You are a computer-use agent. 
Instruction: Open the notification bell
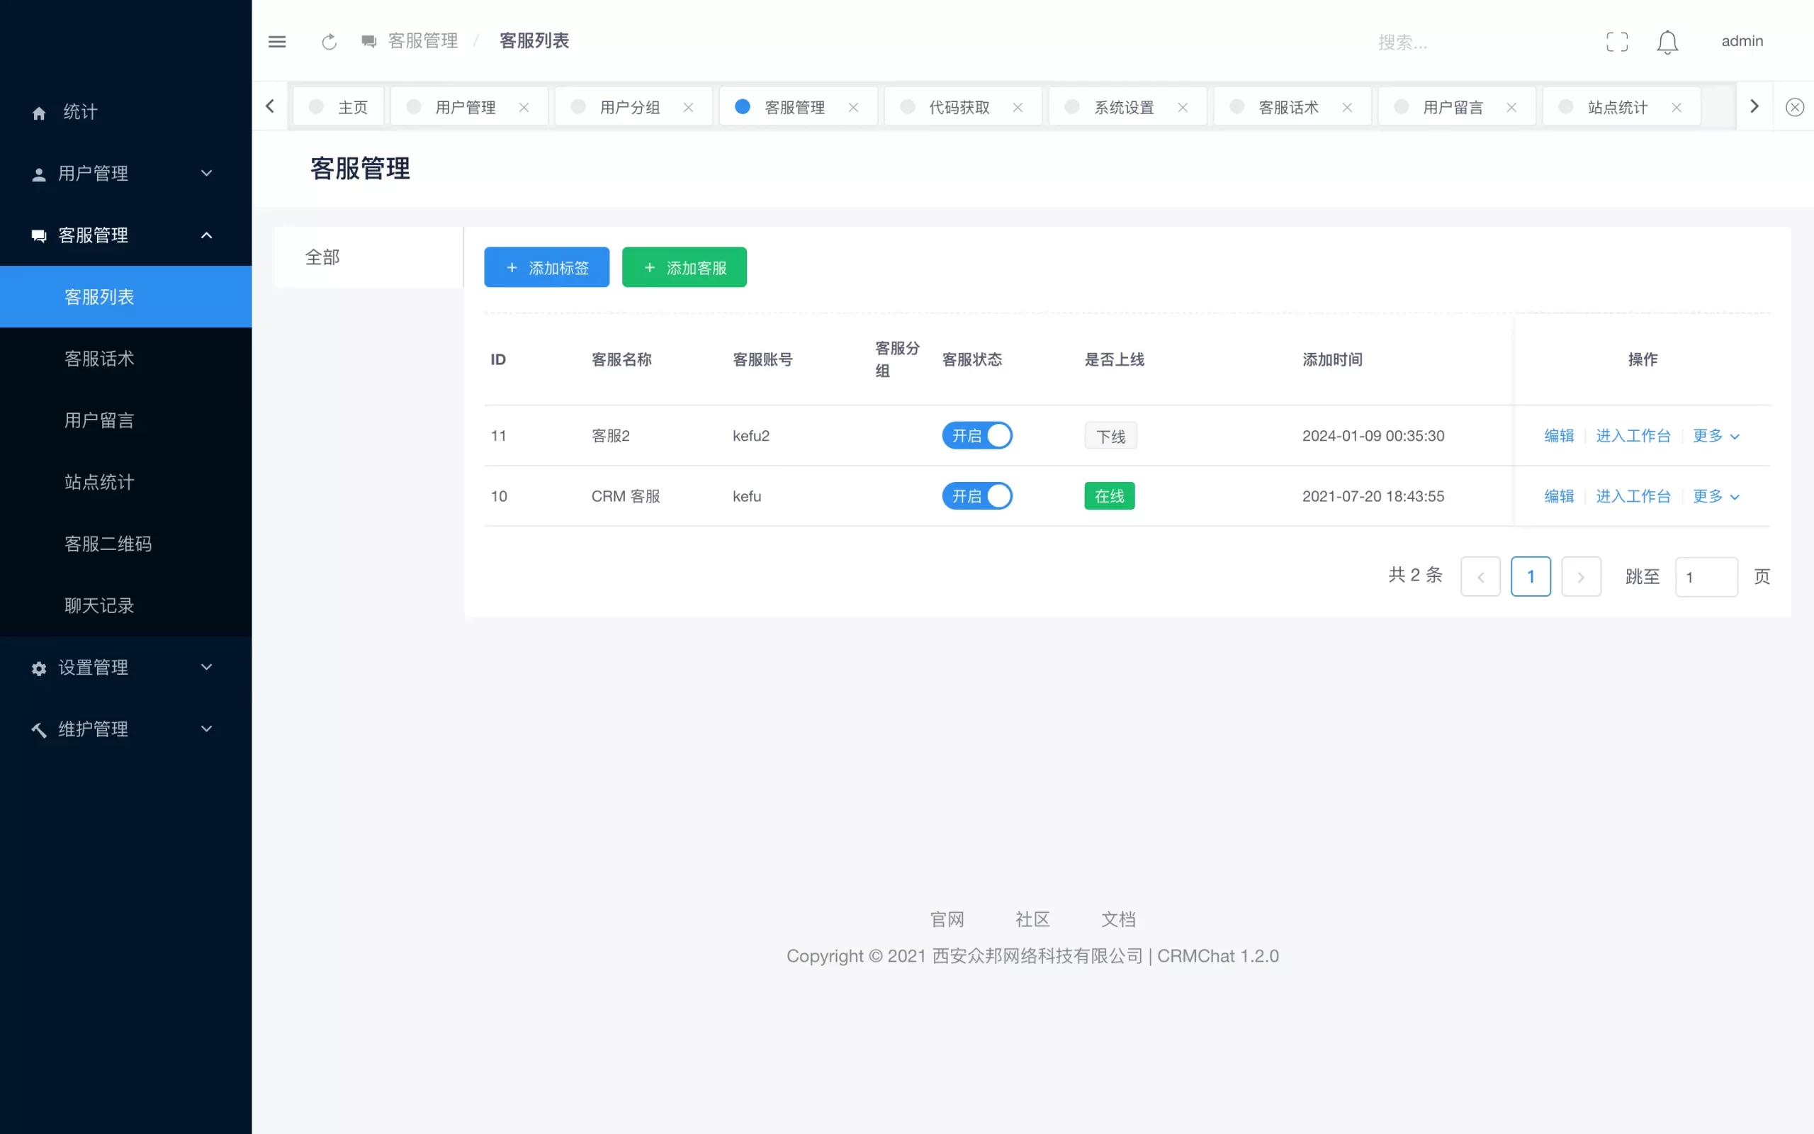tap(1667, 42)
